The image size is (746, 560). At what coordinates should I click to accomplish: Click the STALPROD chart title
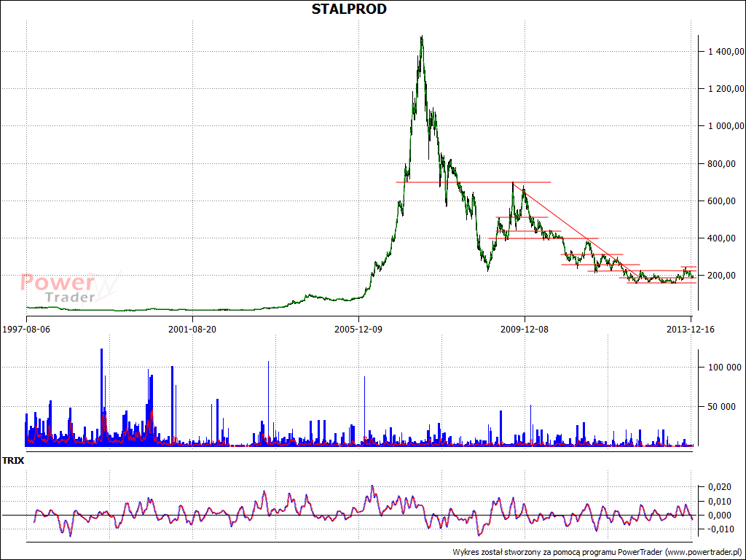[x=349, y=9]
